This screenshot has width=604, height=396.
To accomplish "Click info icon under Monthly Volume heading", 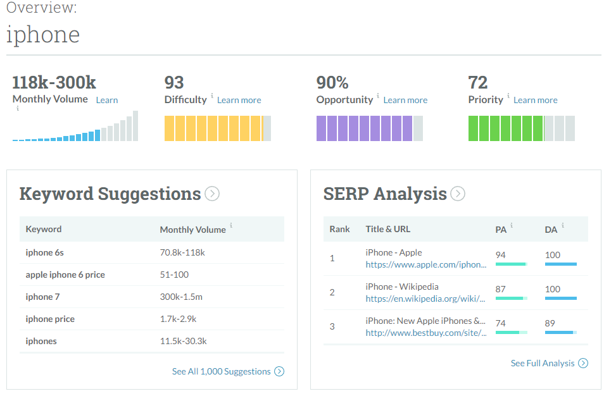I will pos(17,109).
